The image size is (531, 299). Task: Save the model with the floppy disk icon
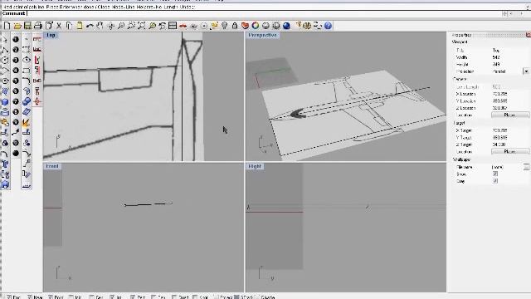27,26
